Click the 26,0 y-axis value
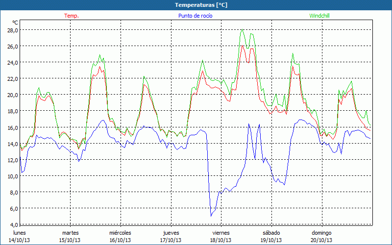This screenshot has width=392, height=245. (13, 46)
